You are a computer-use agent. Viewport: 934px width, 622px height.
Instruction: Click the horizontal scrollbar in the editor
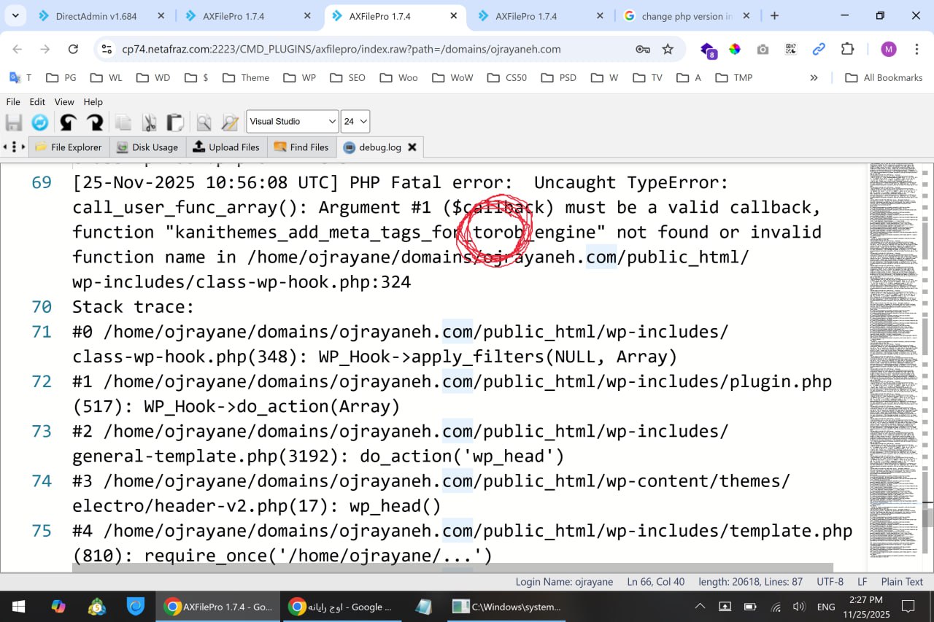coord(452,567)
